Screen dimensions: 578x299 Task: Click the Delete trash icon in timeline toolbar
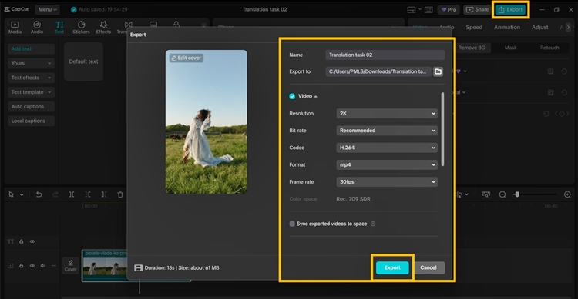pyautogui.click(x=120, y=194)
